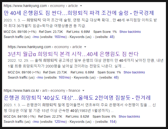Click 'MOZ DA: 89/100 (+1%)' under the first result
Image resolution: width=168 pixels, height=129 pixels.
20,32
